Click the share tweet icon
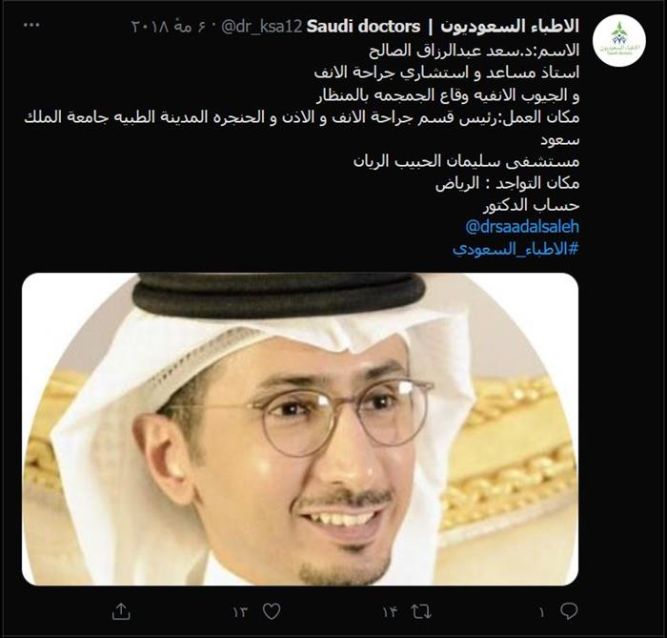Viewport: 667px width, 638px height. (x=121, y=612)
